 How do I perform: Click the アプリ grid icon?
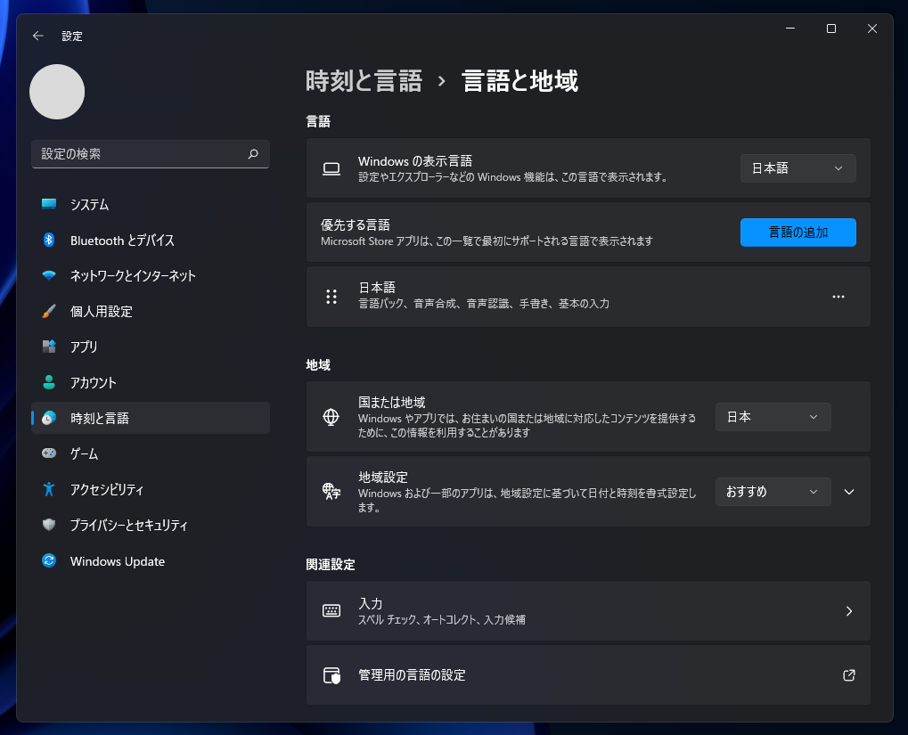pos(49,347)
